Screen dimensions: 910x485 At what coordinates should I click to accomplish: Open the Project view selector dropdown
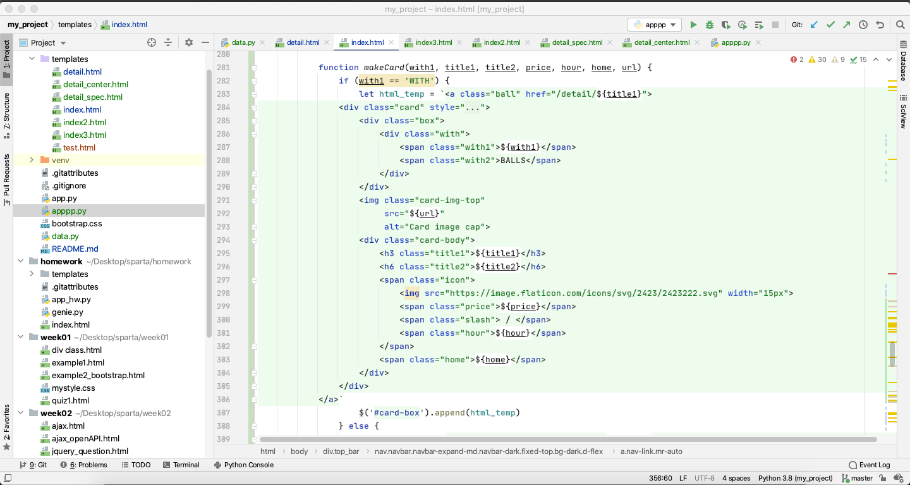[x=49, y=42]
